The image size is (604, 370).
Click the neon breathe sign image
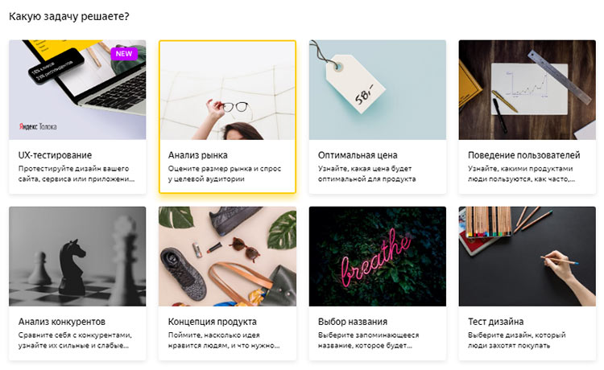tap(377, 256)
